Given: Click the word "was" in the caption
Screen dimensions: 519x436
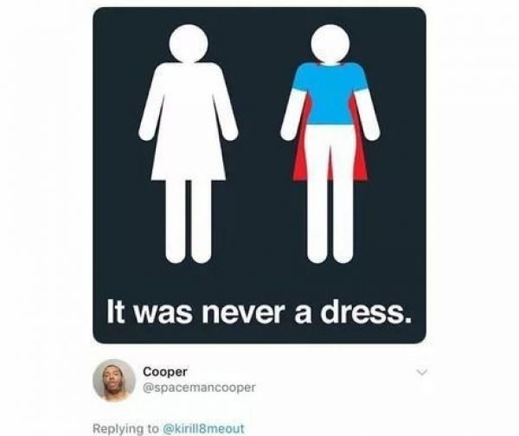Looking at the screenshot, I should [x=163, y=315].
